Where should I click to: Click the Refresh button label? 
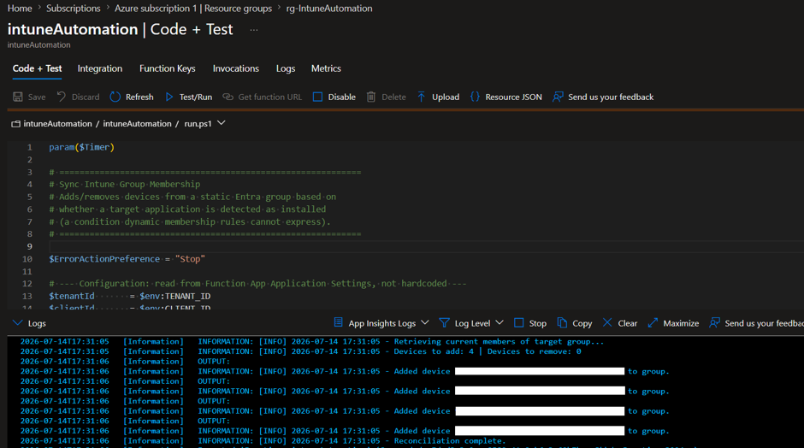click(139, 97)
